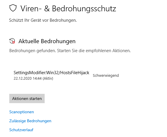Viewport: 167px width, 137px height.
Task: Click the 'Schwerwiegend' severity label
Action: [x=106, y=76]
